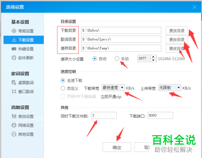
Task: Select 自动 cache size radio button
Action: pos(95,59)
